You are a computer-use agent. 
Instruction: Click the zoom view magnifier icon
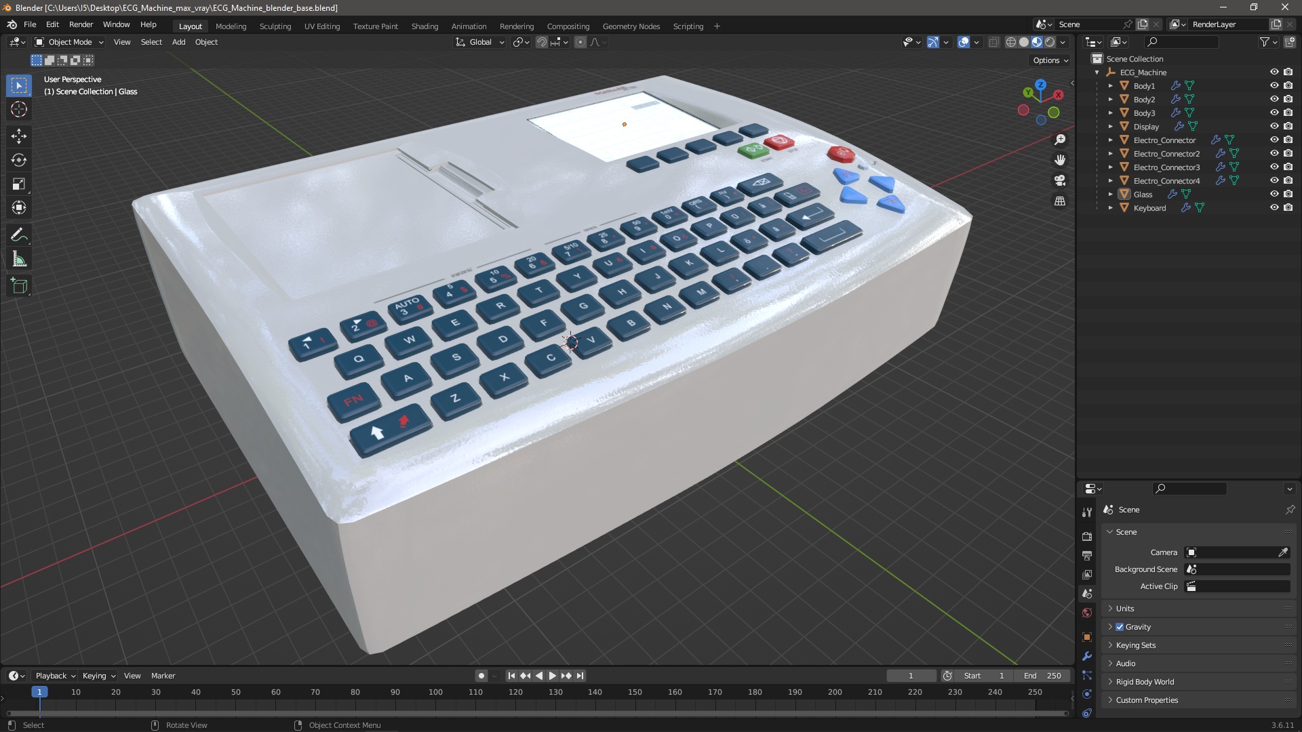[1060, 140]
